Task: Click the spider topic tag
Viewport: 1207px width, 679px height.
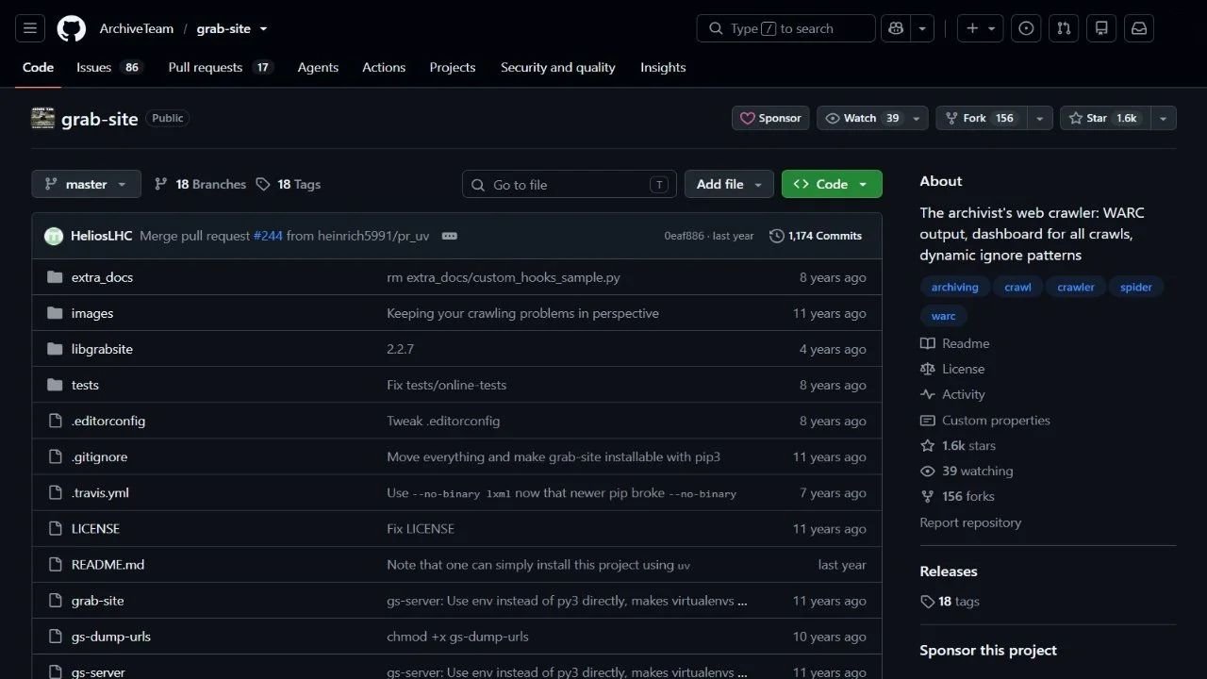Action: click(x=1136, y=287)
